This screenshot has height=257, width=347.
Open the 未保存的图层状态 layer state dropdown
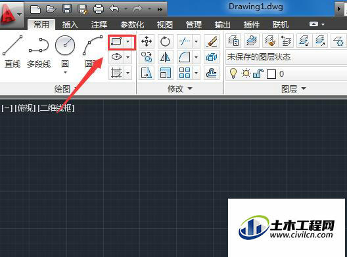[286, 57]
